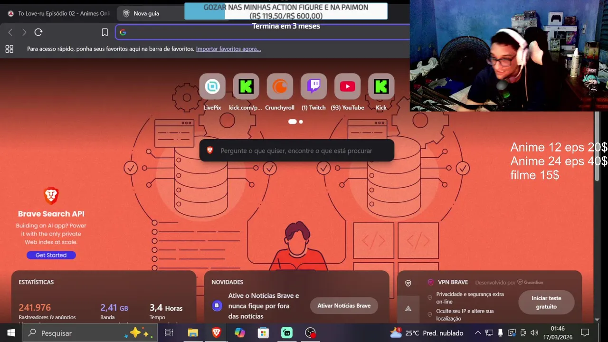Click the news icon in Novidades card
This screenshot has height=342, width=608.
pyautogui.click(x=217, y=305)
